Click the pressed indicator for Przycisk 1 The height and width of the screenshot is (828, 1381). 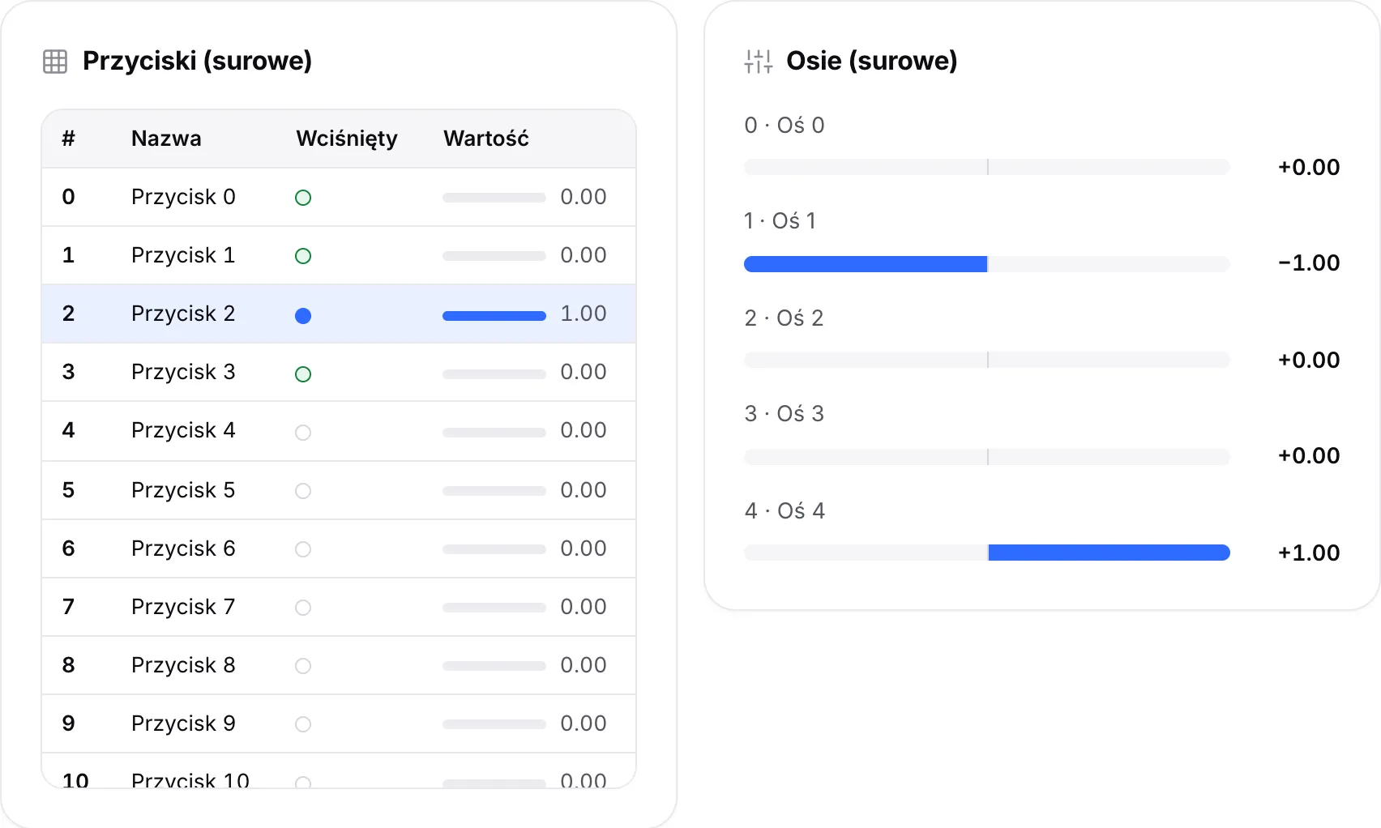click(x=303, y=256)
